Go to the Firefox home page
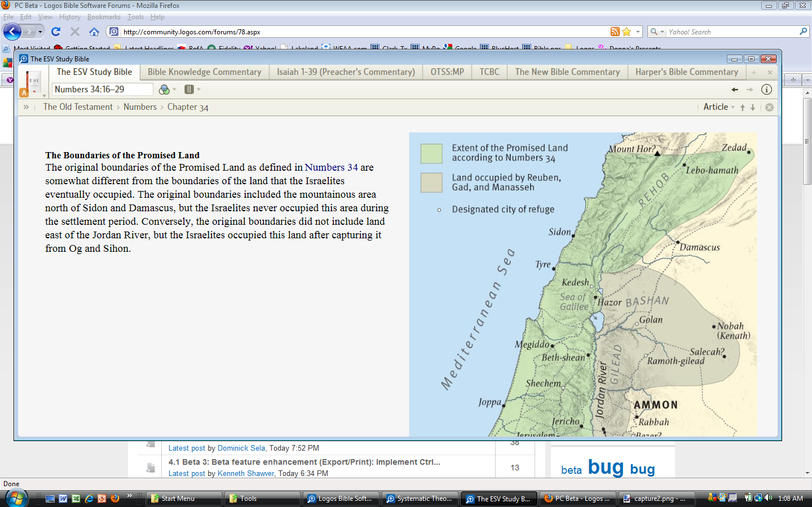 pos(94,32)
